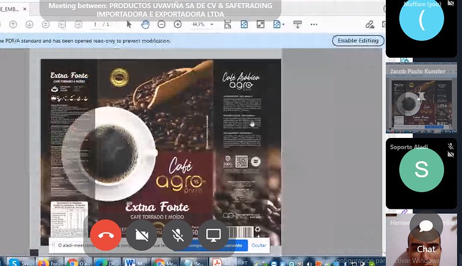462x266 pixels.
Task: Click the Enable Editing button
Action: click(x=358, y=40)
